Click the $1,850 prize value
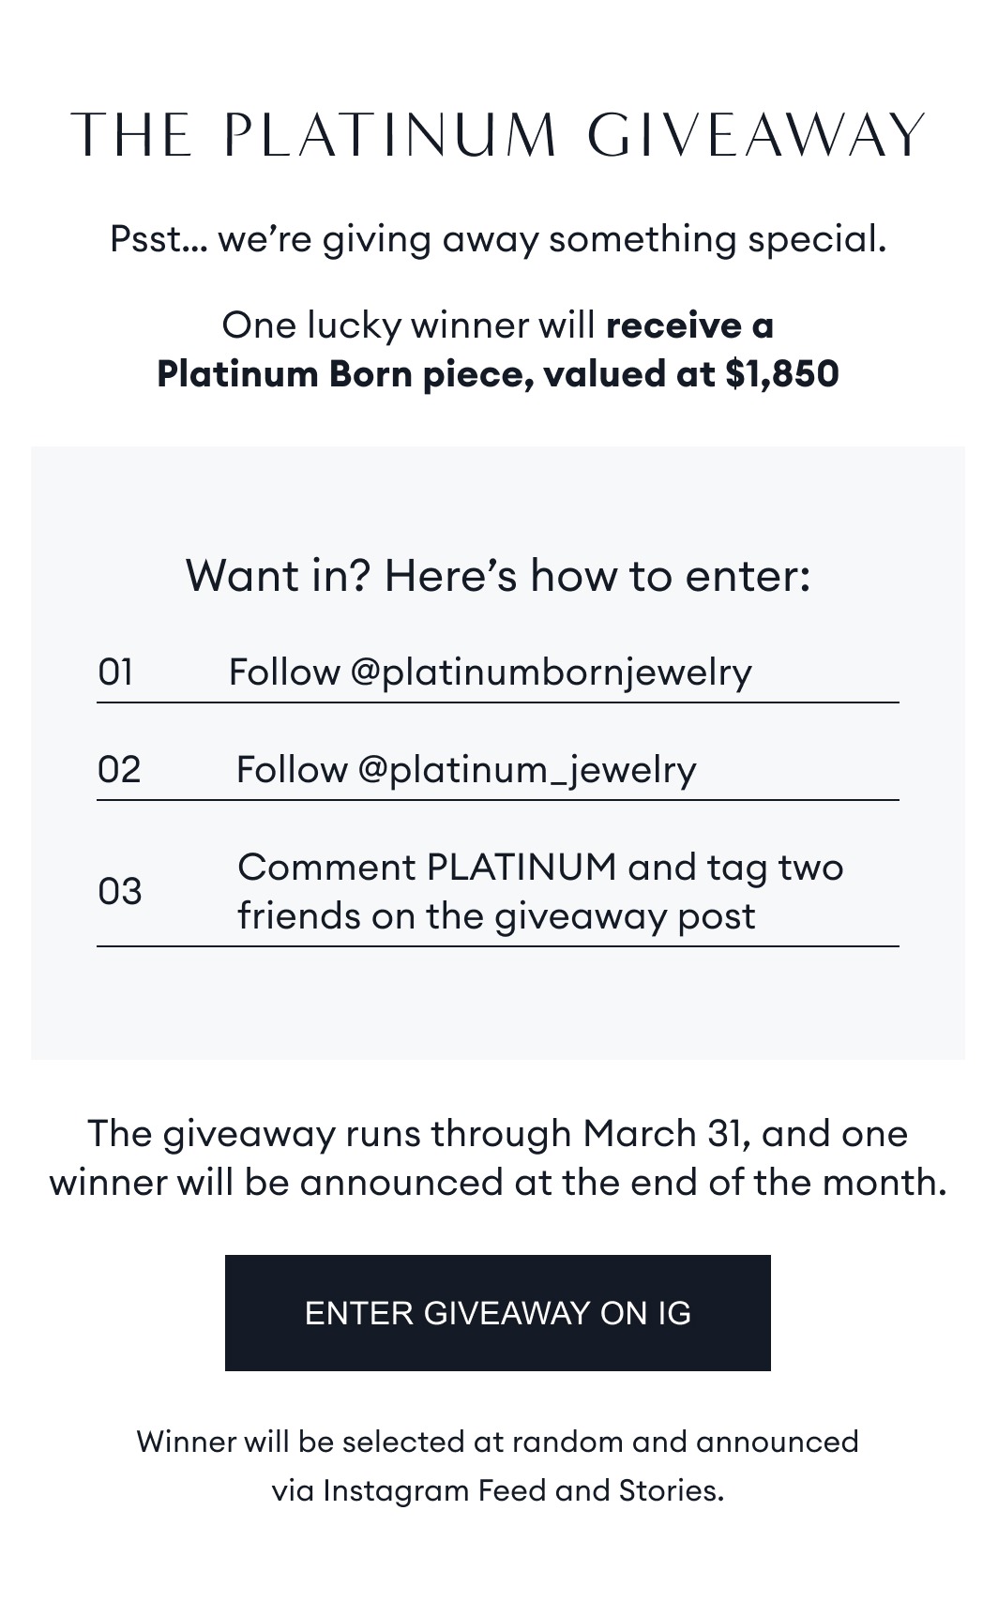 click(781, 374)
